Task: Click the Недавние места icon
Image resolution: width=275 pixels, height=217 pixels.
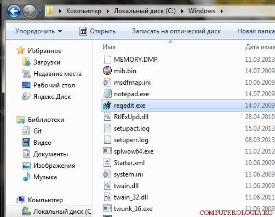Action: pos(26,73)
